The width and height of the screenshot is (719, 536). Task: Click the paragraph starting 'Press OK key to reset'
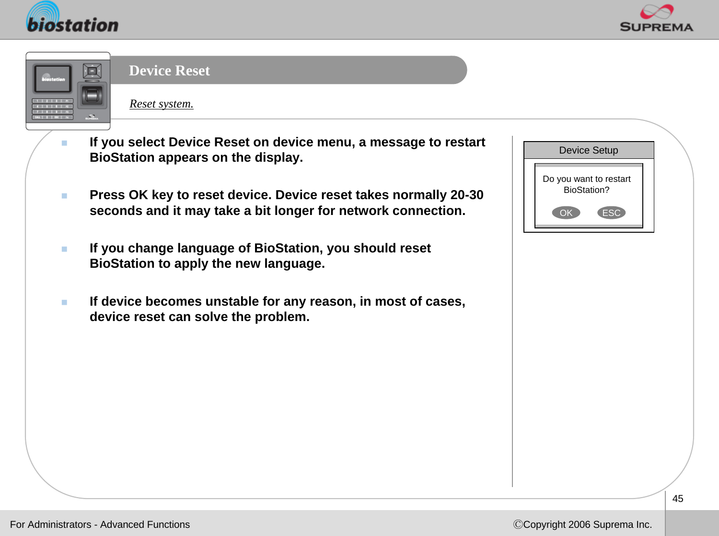[x=287, y=202]
